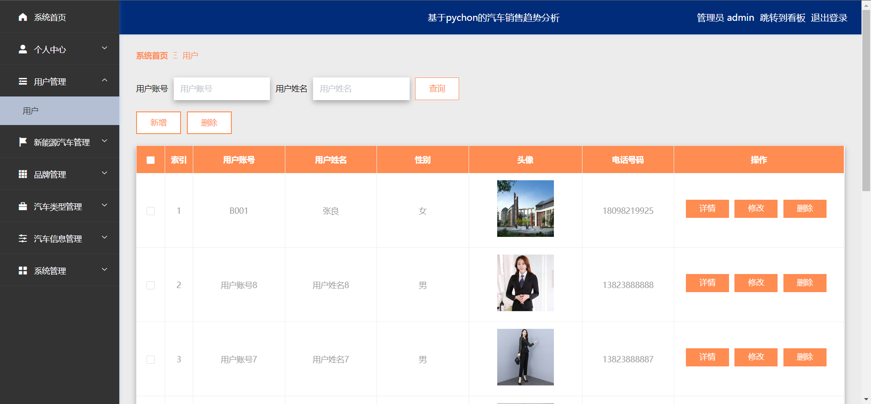Click the sliders icon for 汽车信息管理
Viewport: 871px width, 404px height.
(23, 238)
